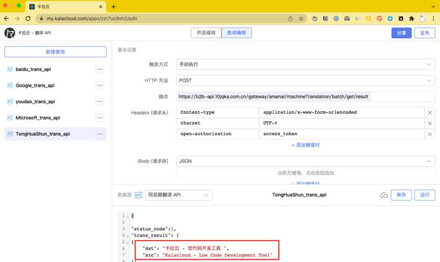Close the 卡拉云 browser tab

(x=101, y=6)
